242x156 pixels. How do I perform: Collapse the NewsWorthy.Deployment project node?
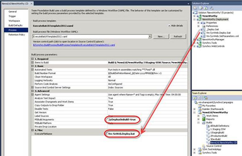194,19
